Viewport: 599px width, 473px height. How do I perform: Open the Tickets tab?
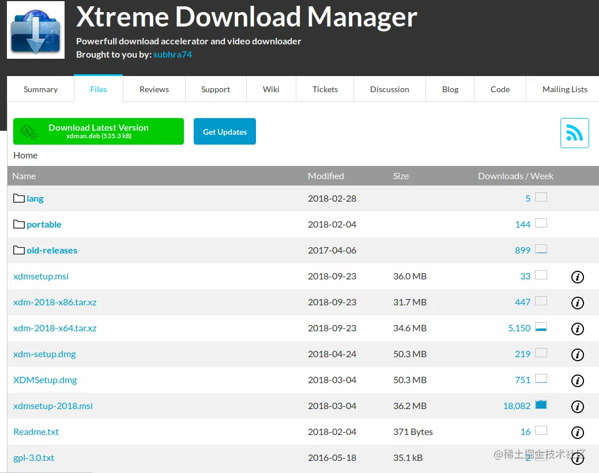[x=325, y=89]
